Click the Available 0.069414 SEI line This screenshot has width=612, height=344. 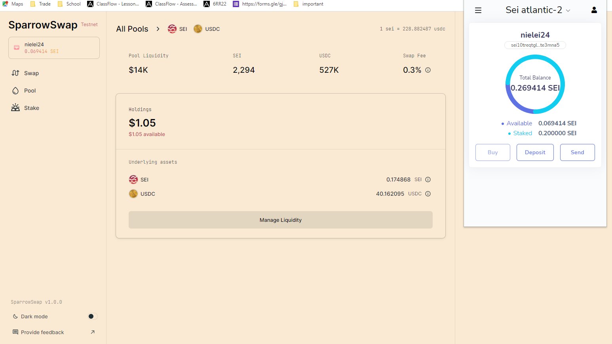[x=539, y=123]
